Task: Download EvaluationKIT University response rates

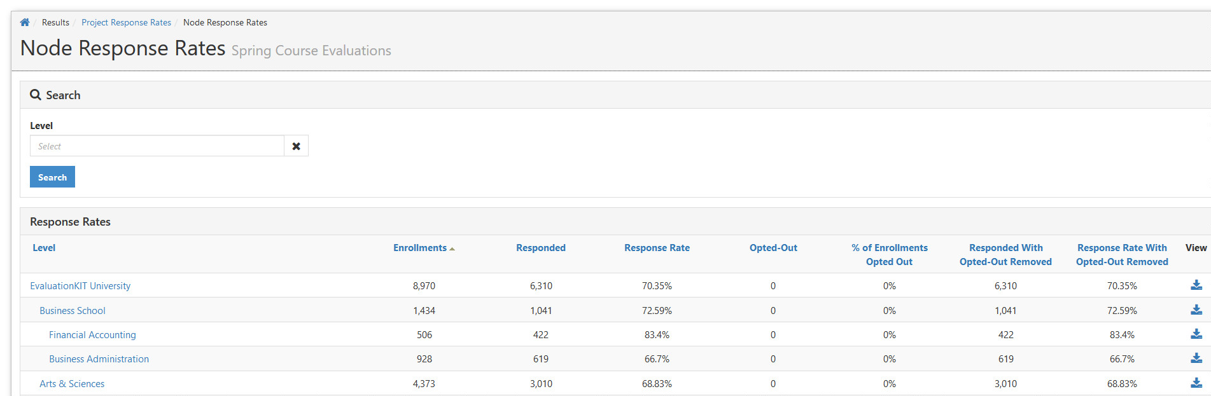Action: click(x=1196, y=285)
